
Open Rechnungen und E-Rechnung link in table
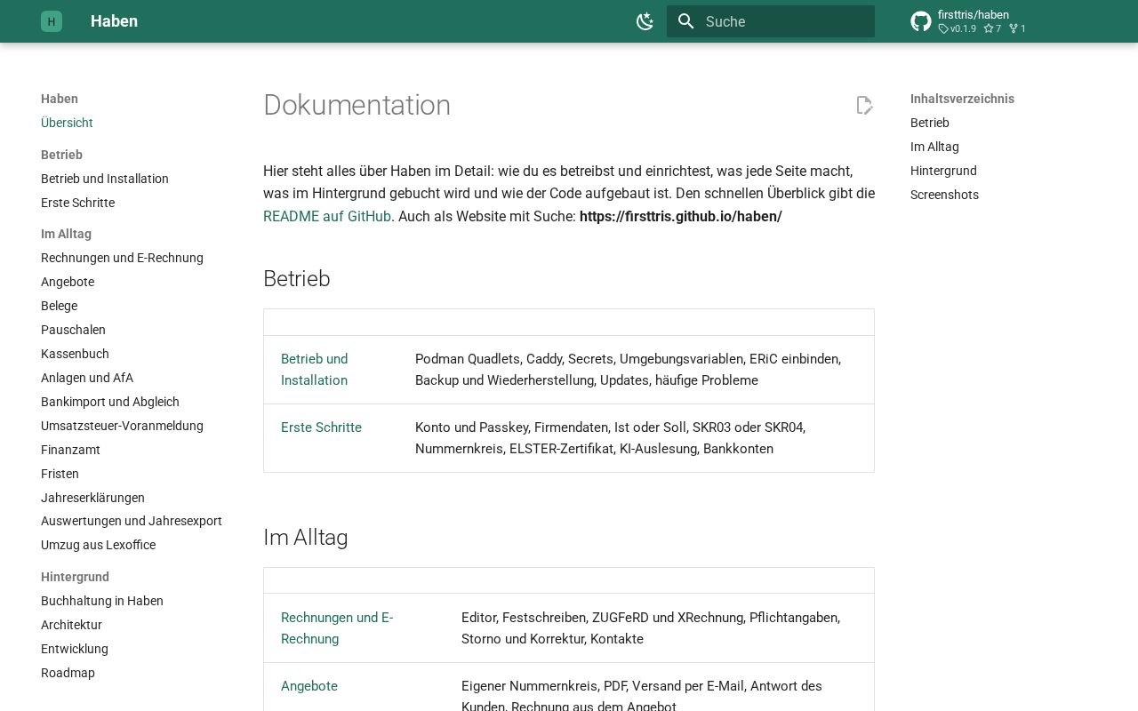(337, 628)
